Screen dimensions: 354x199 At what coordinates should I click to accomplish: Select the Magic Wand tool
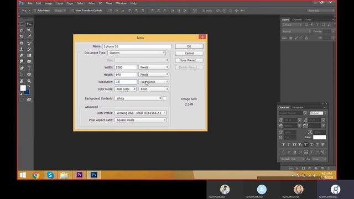(29, 30)
